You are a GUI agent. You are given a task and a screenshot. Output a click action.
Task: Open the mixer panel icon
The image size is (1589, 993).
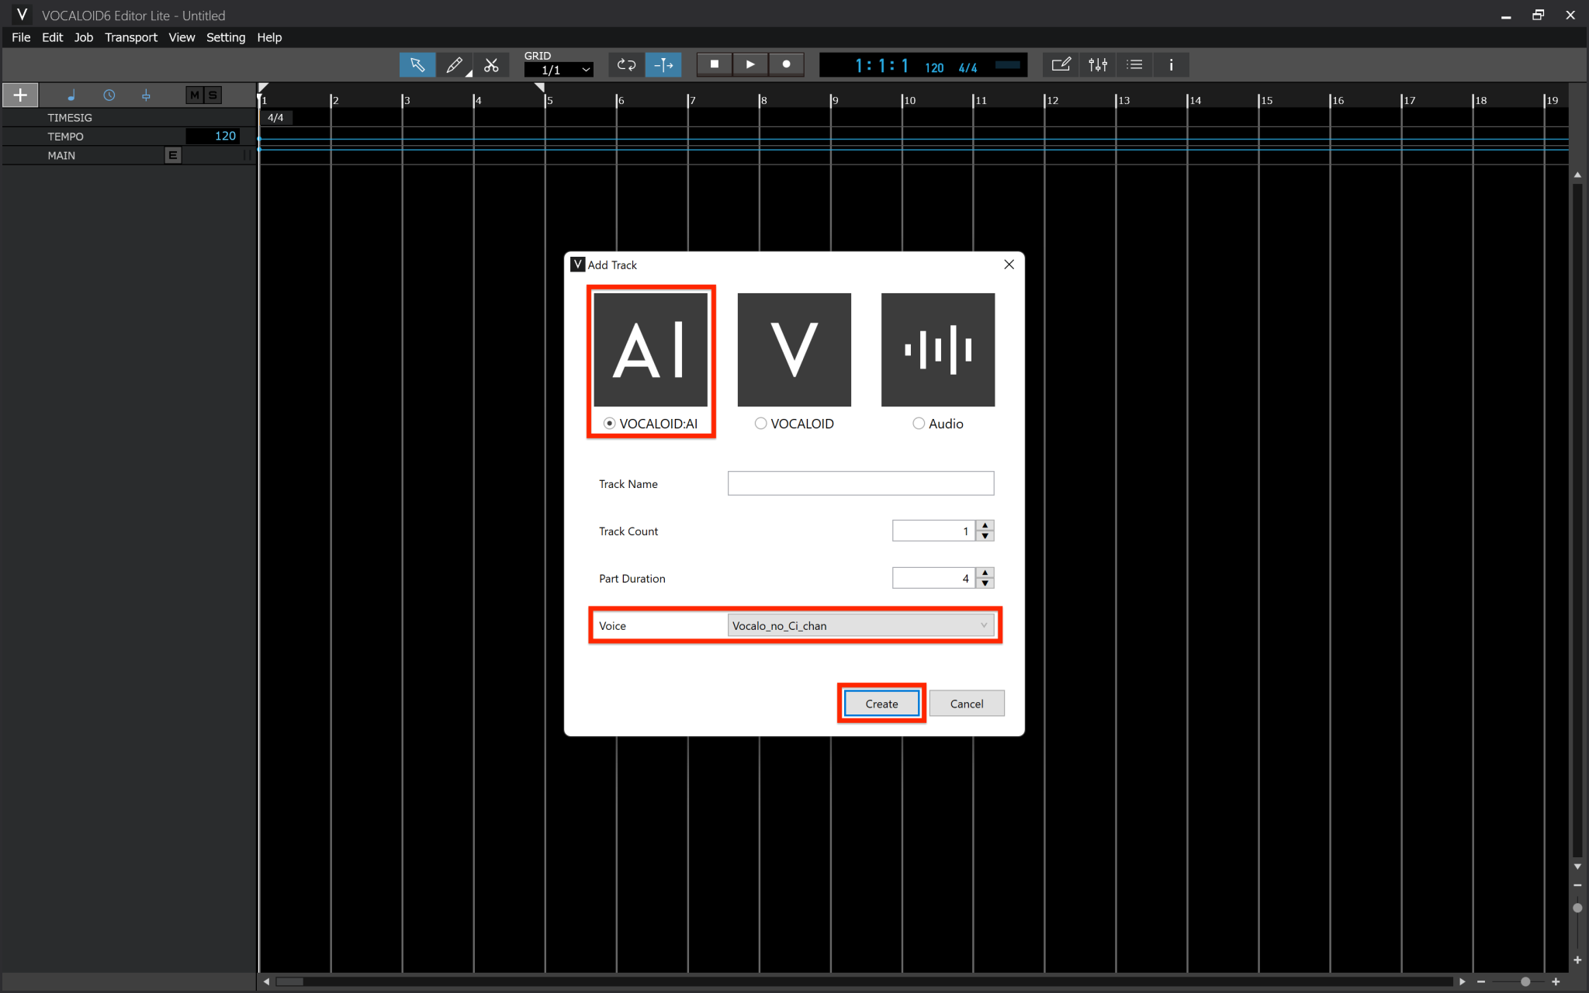1096,64
